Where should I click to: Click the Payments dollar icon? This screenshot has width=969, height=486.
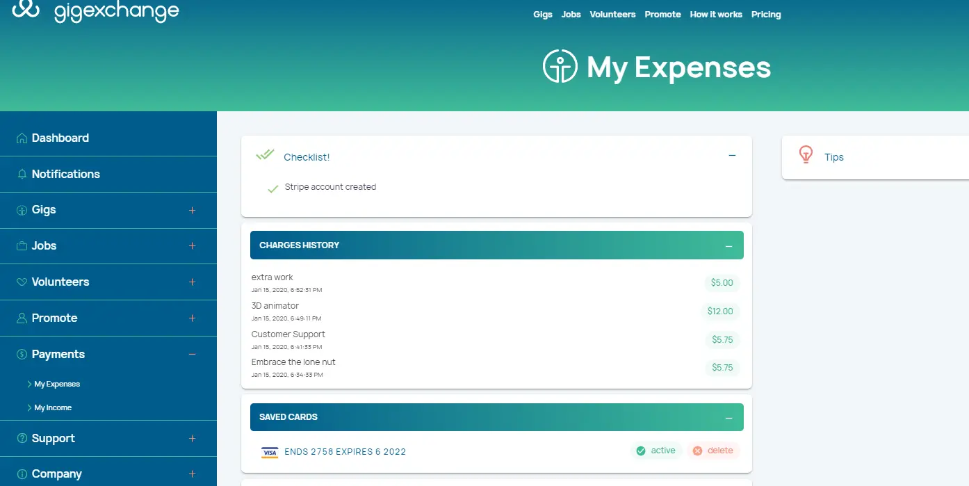click(22, 355)
